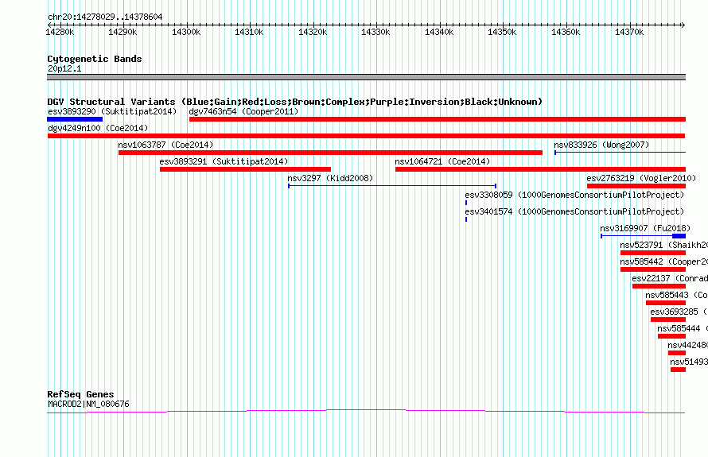Open nsv523791 variant label

pos(663,245)
